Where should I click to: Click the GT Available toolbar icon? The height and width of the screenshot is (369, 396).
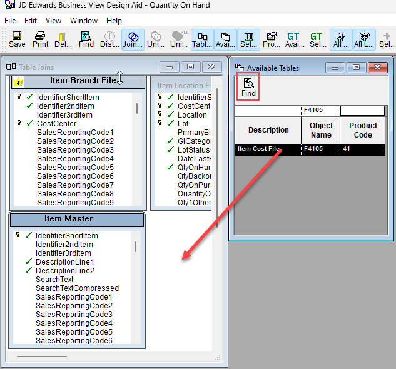click(295, 39)
